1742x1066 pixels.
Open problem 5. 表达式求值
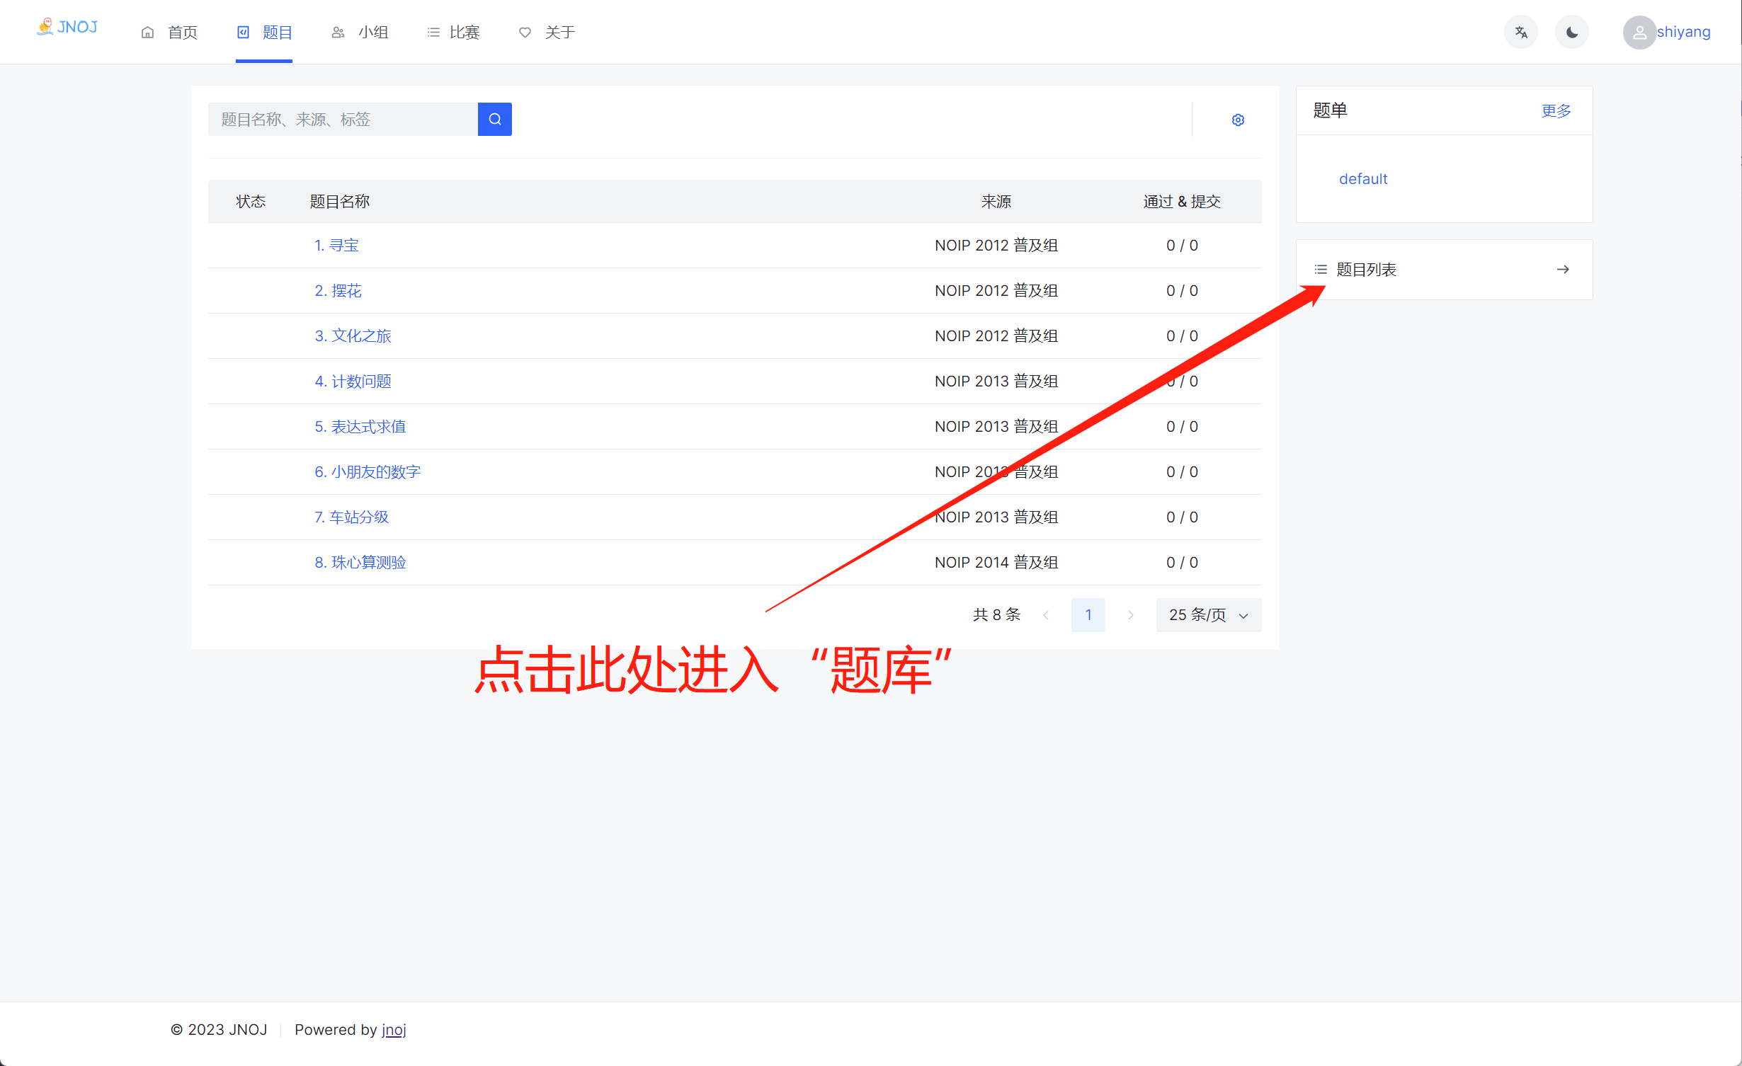click(360, 427)
